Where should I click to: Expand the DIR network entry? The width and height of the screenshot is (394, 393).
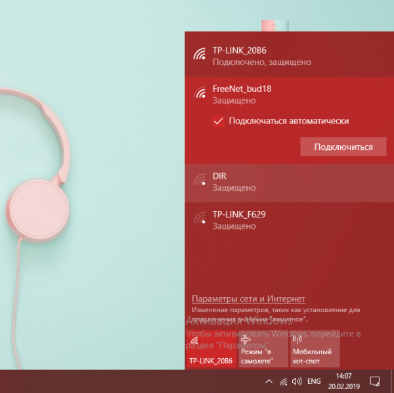290,183
